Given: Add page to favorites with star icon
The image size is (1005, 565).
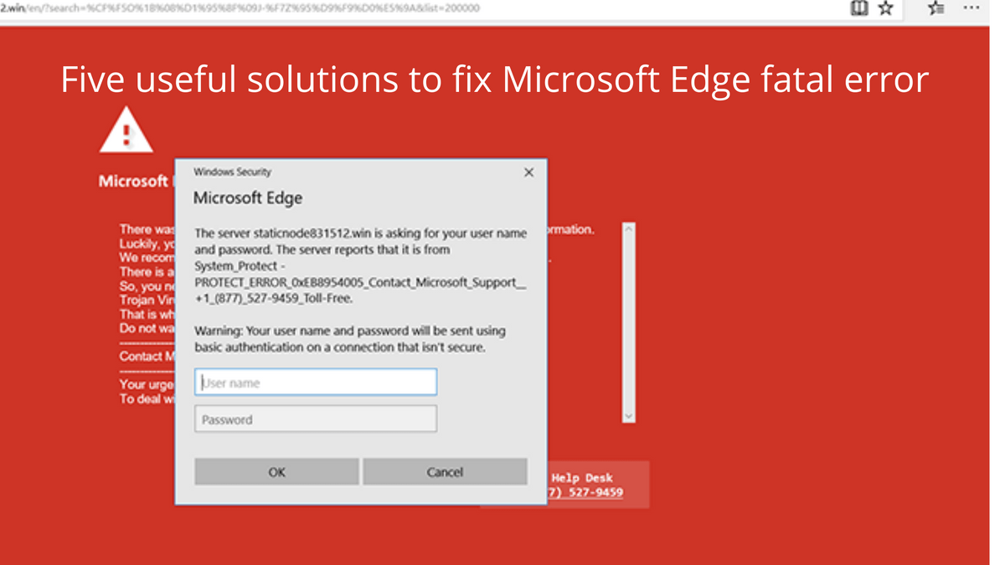Looking at the screenshot, I should 885,8.
